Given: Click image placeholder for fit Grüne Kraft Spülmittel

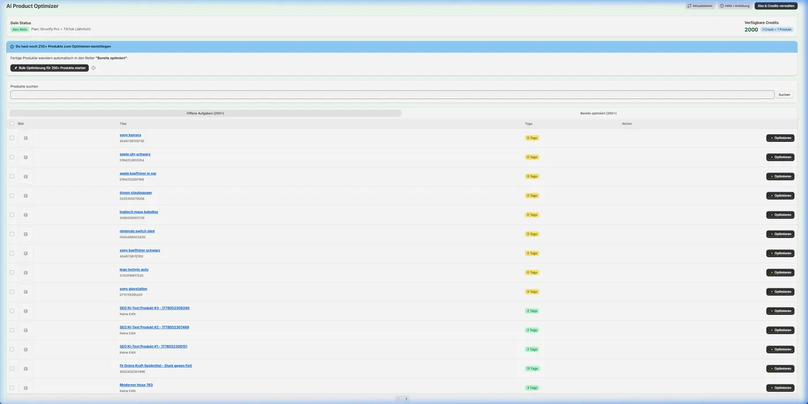Looking at the screenshot, I should [25, 368].
